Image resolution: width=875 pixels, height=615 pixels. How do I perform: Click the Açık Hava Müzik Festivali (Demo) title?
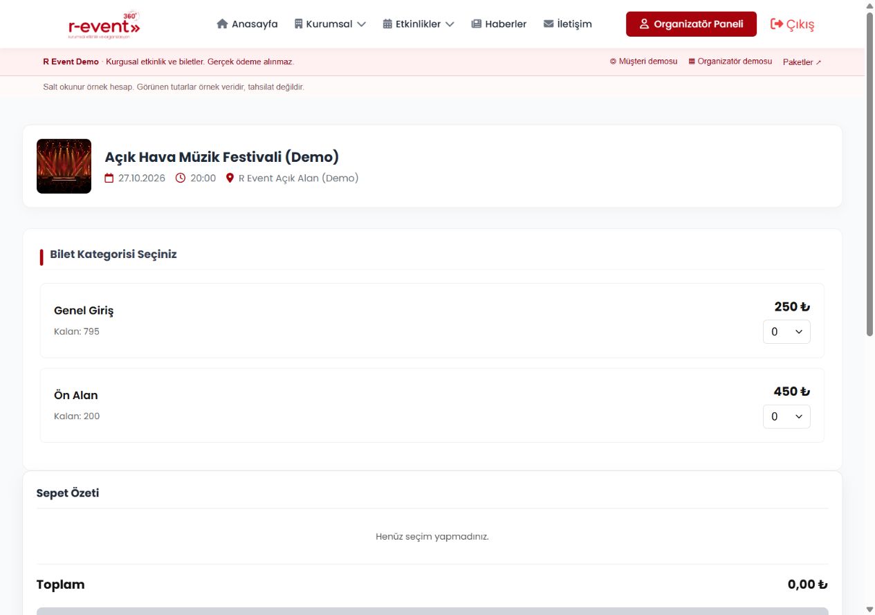tap(222, 157)
